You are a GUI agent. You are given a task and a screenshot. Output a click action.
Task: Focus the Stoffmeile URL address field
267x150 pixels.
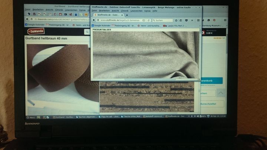point(121,20)
